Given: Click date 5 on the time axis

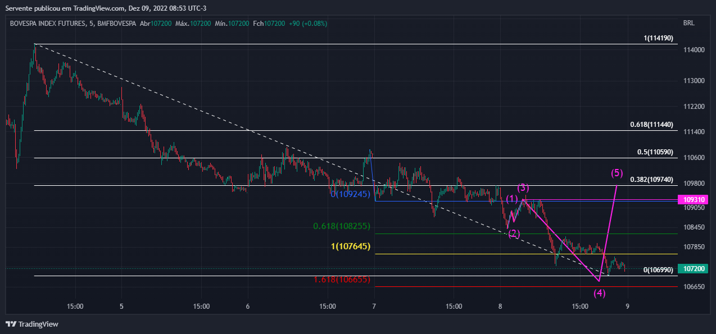Looking at the screenshot, I should [x=121, y=306].
